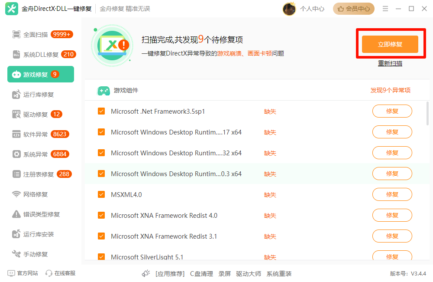Uncheck XNA Framework Redist 3.1 checkbox

[x=101, y=236]
